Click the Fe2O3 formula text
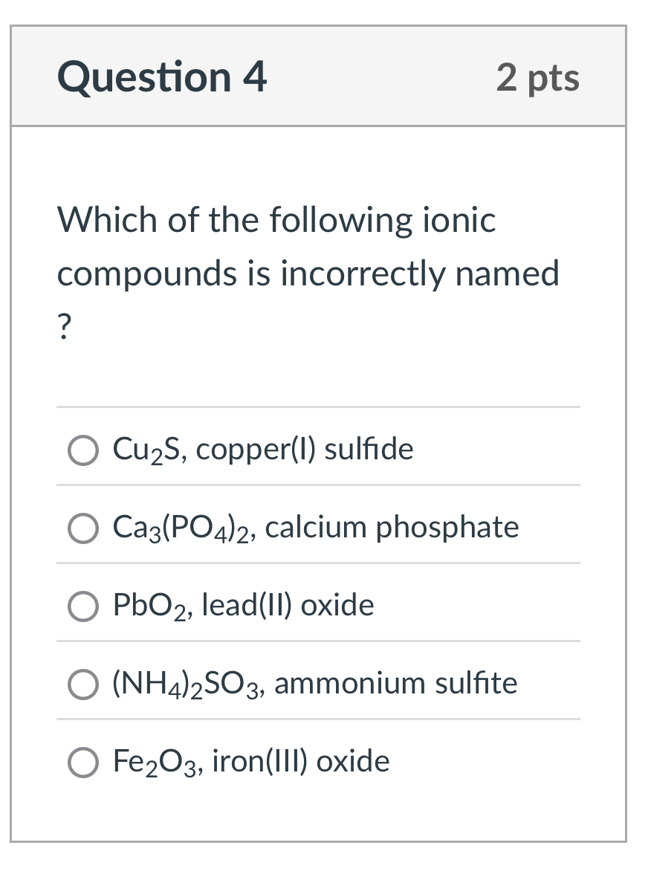The image size is (651, 880). coord(156,761)
